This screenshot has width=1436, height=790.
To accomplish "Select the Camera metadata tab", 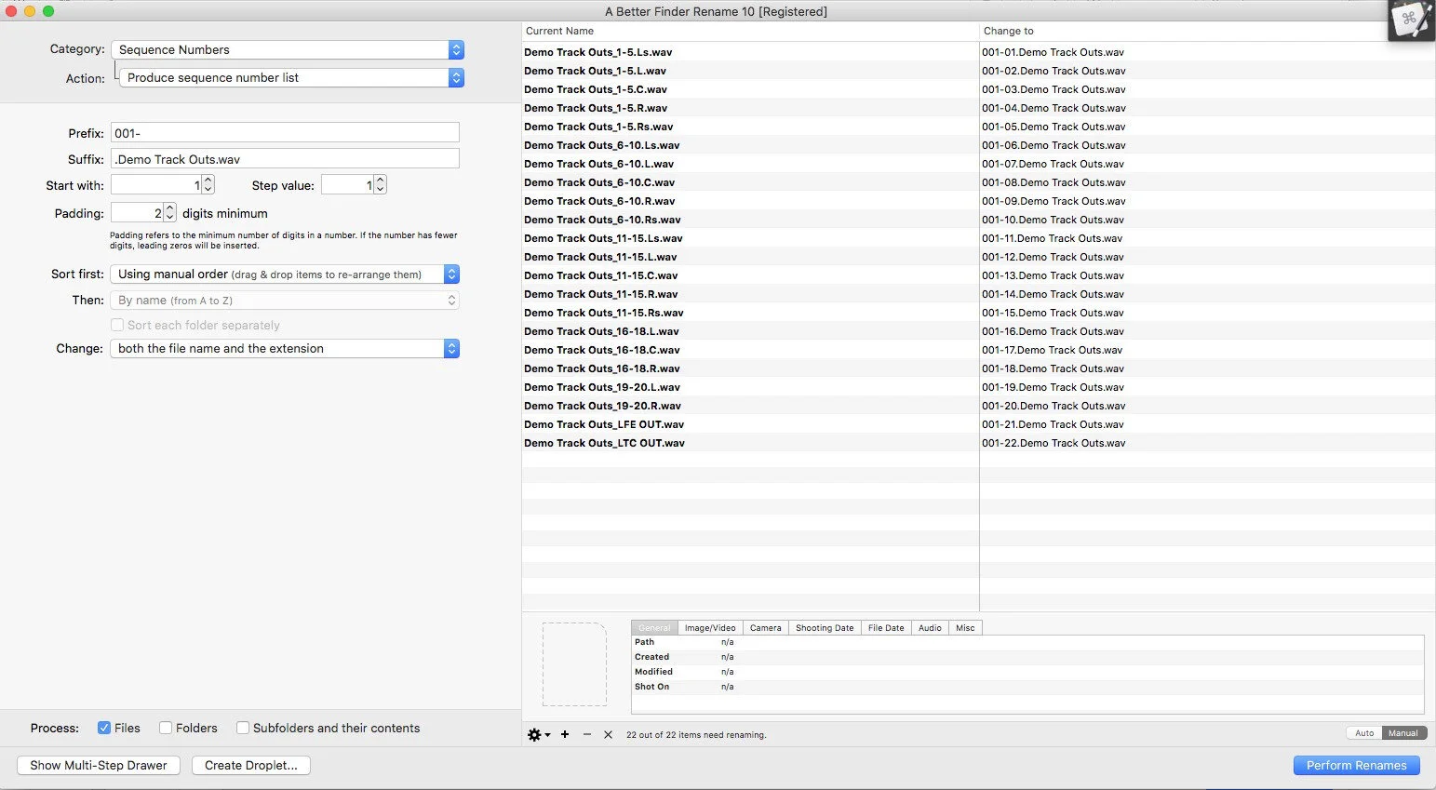I will [x=766, y=628].
